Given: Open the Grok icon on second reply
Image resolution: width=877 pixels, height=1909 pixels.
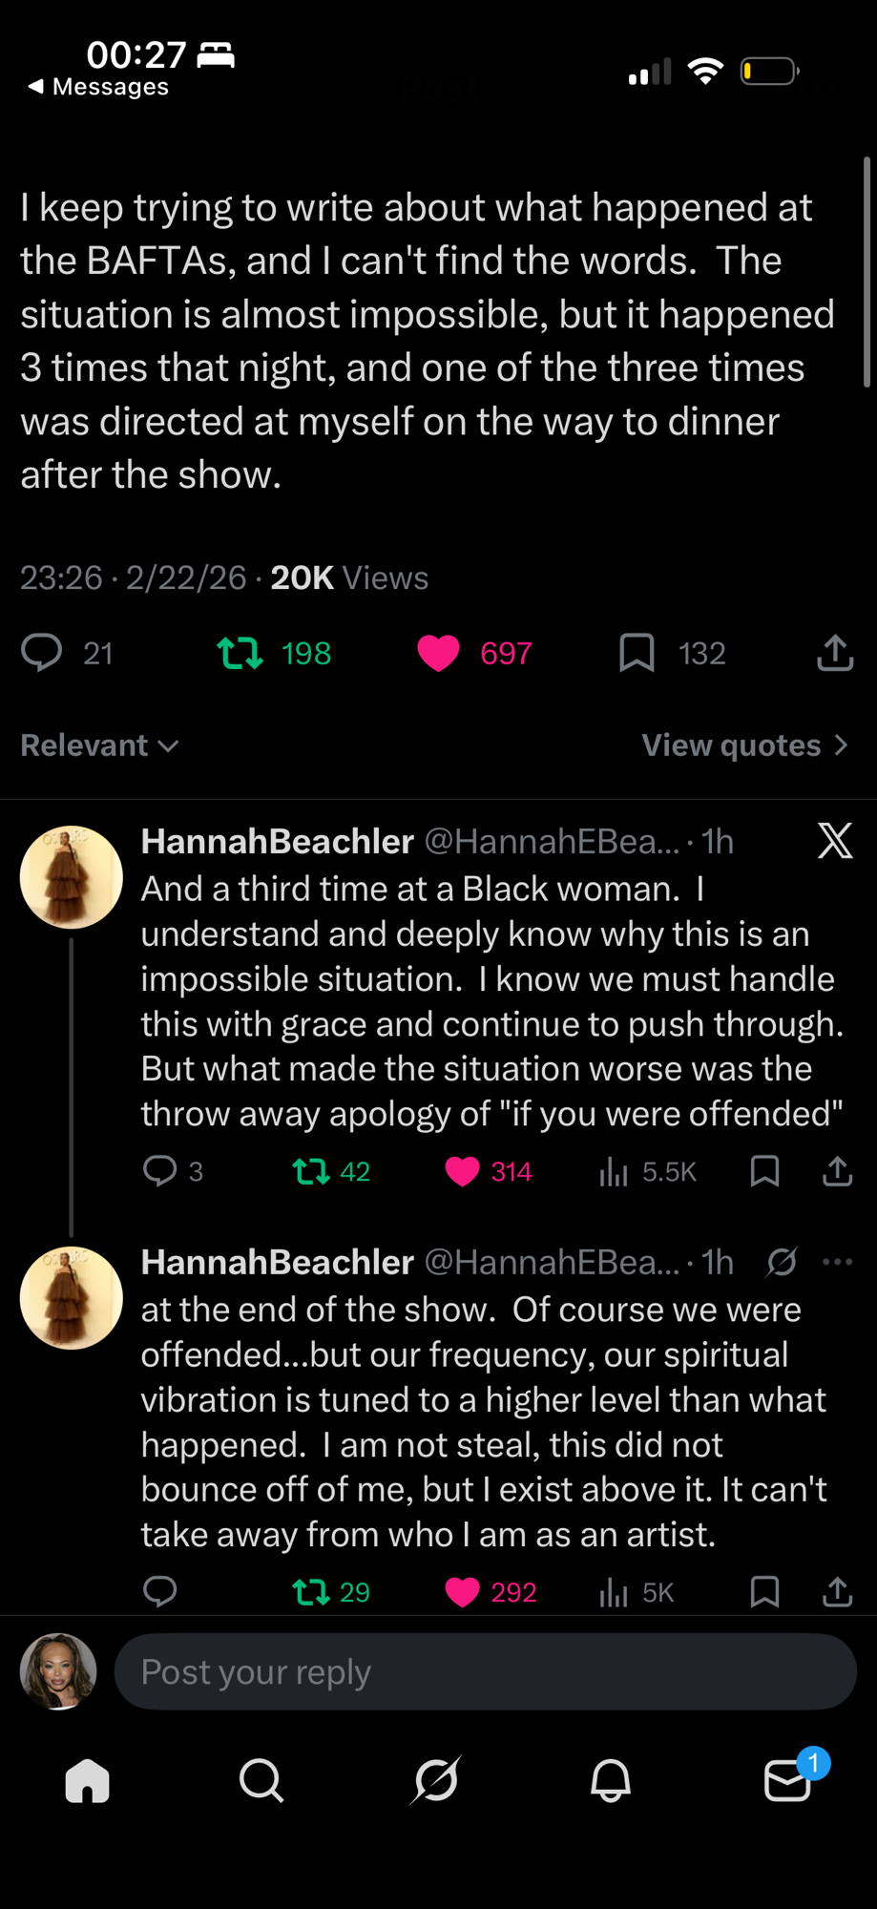Looking at the screenshot, I should point(782,1262).
